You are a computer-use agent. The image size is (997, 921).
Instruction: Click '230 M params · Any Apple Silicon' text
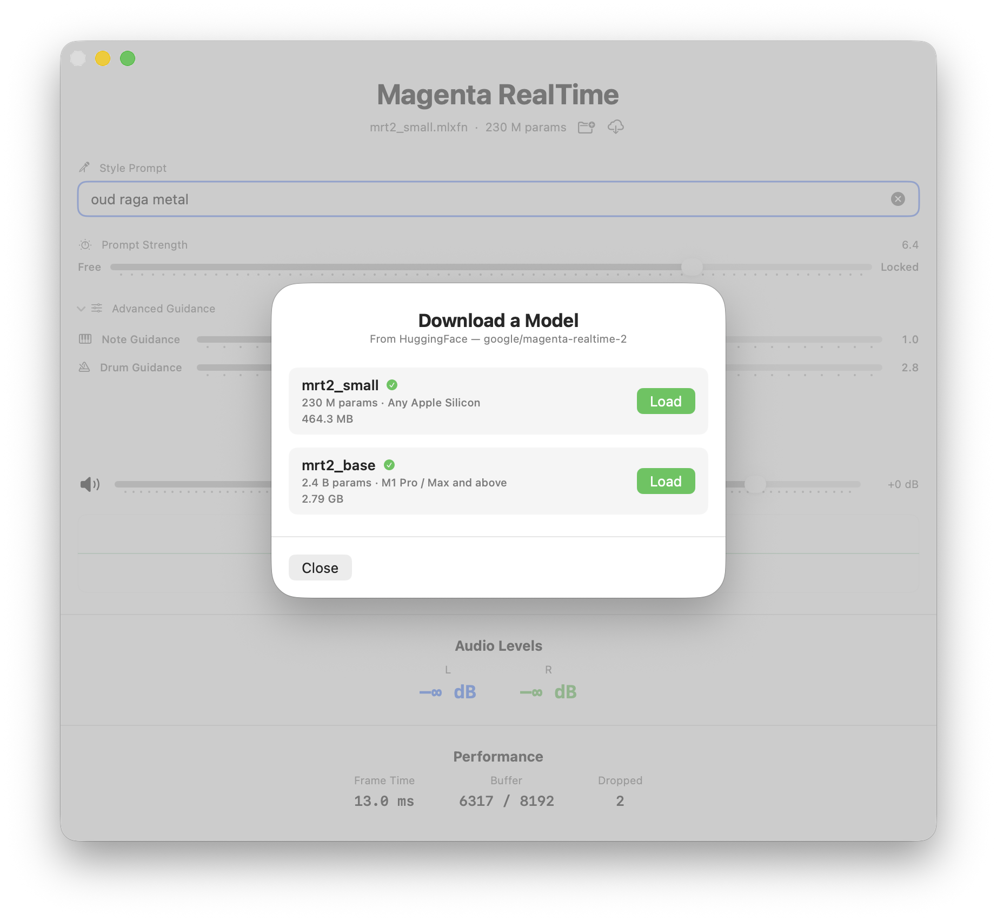[x=391, y=403]
